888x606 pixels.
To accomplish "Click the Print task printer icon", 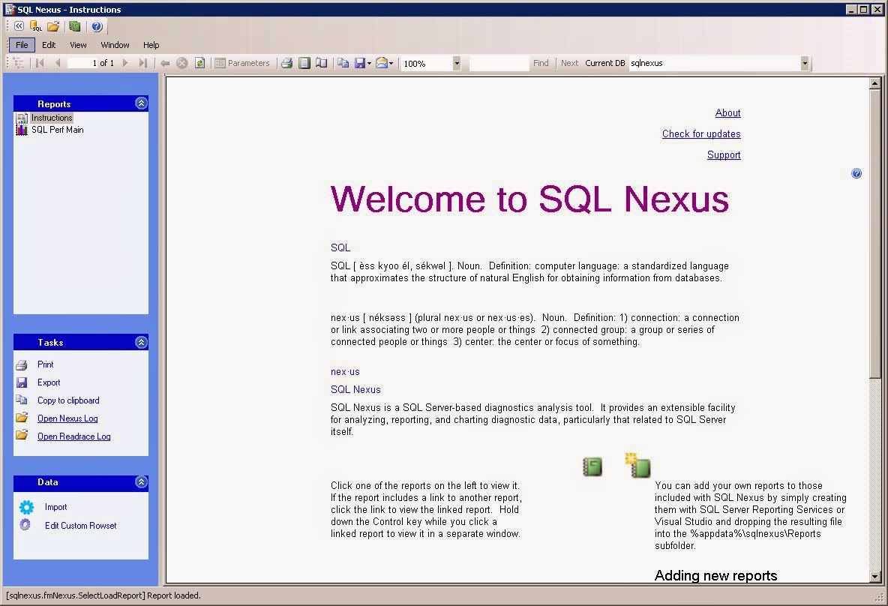I will [x=22, y=364].
